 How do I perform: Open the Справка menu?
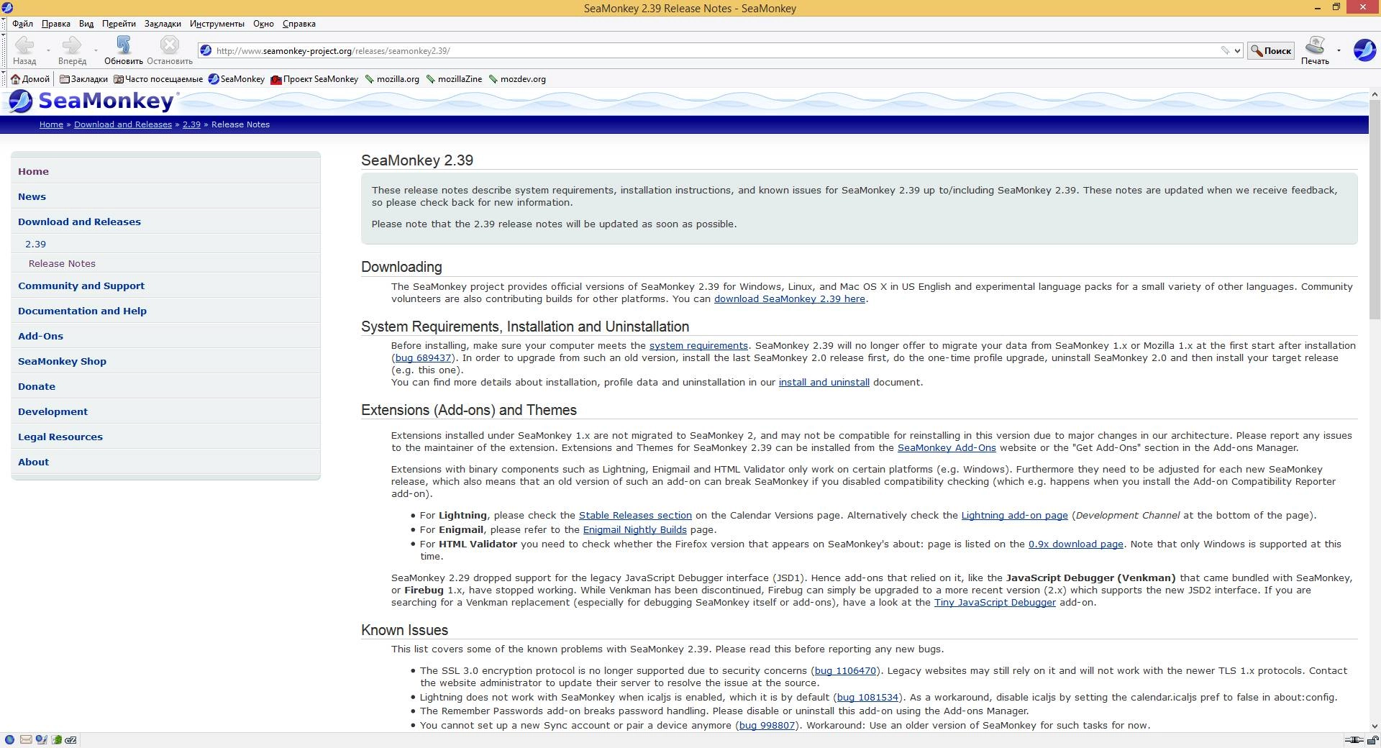click(x=299, y=24)
